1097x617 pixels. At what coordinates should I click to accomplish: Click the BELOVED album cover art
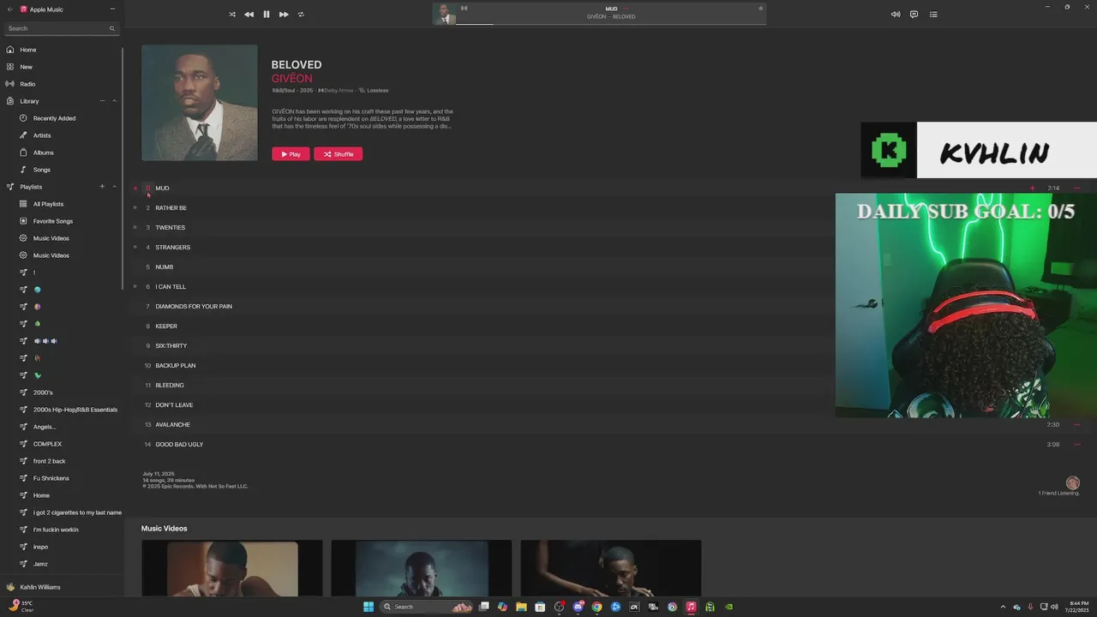[199, 103]
